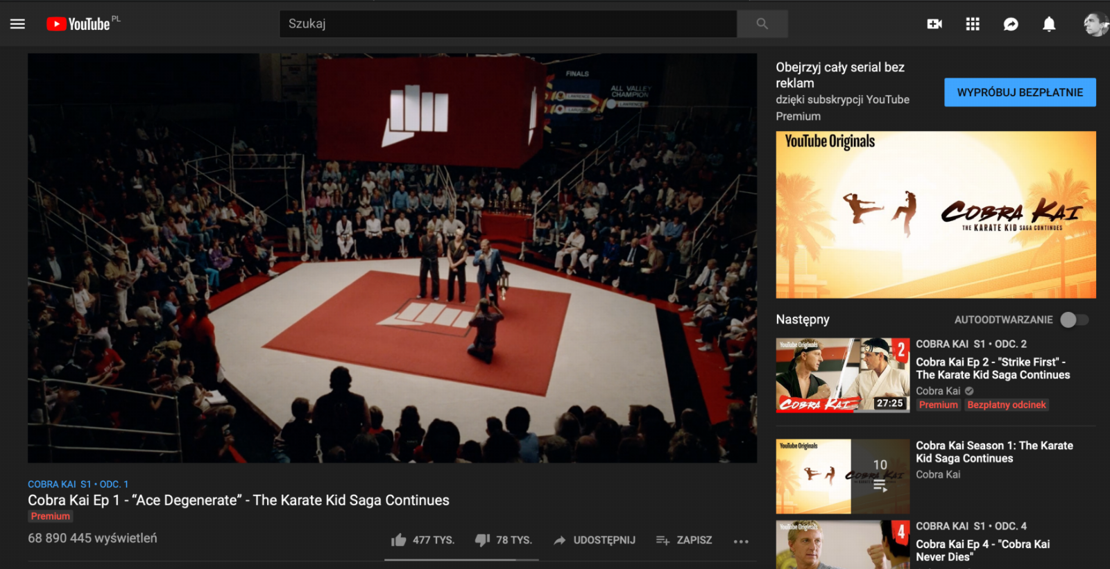
Task: Open the 'Strike First' episode title
Action: point(993,368)
